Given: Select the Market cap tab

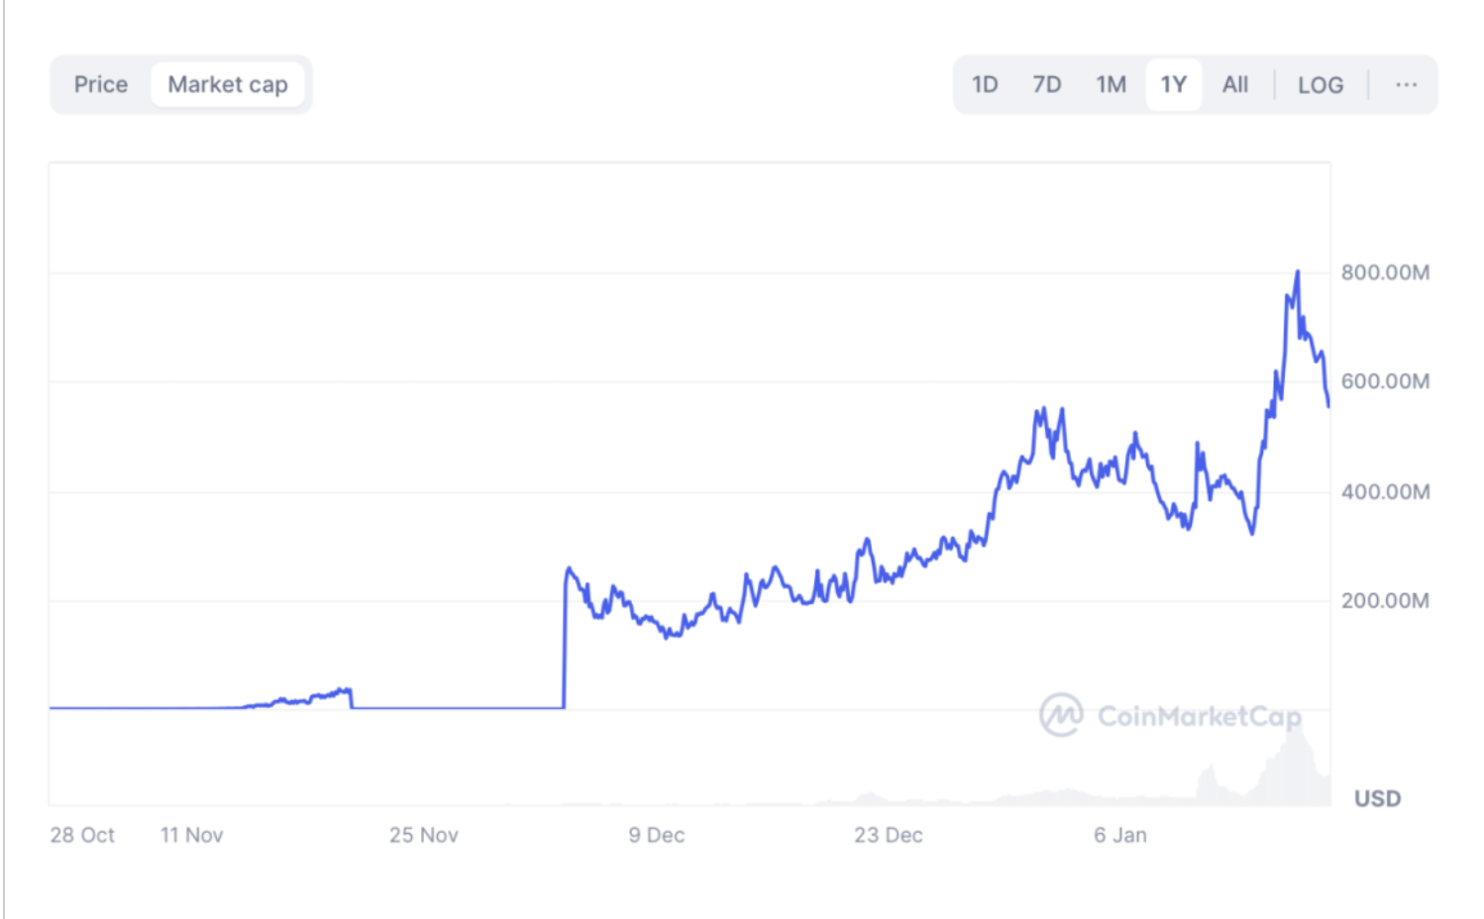Looking at the screenshot, I should (228, 85).
